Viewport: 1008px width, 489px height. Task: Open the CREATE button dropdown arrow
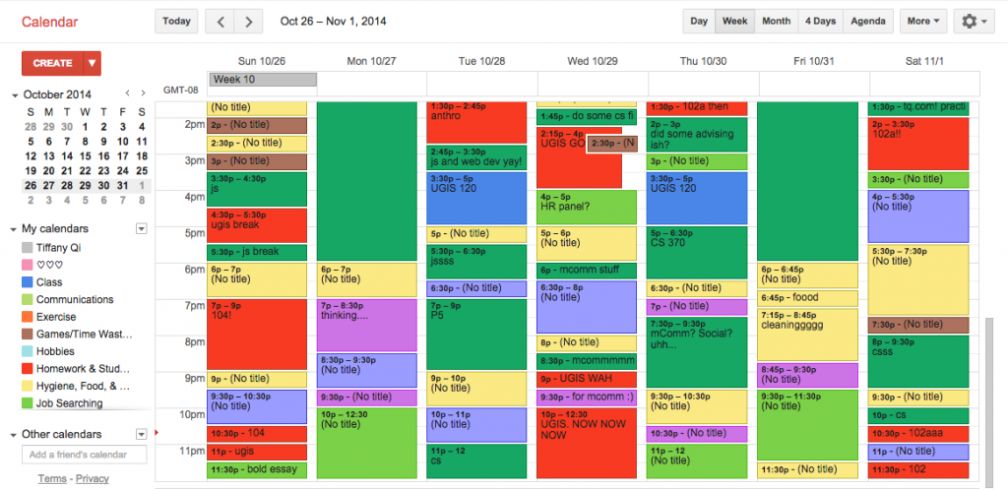pos(92,63)
